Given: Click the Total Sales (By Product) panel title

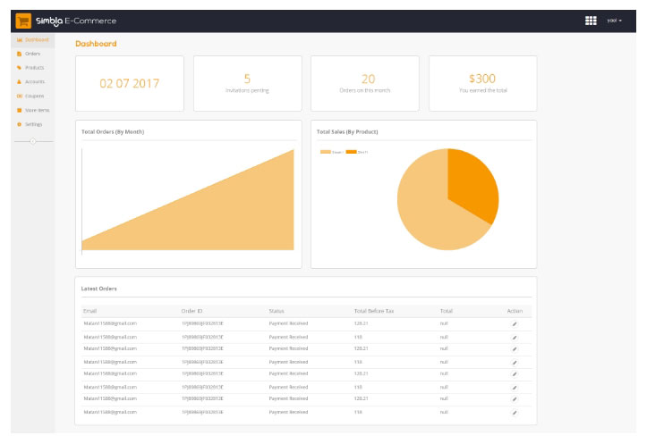Looking at the screenshot, I should [x=347, y=132].
